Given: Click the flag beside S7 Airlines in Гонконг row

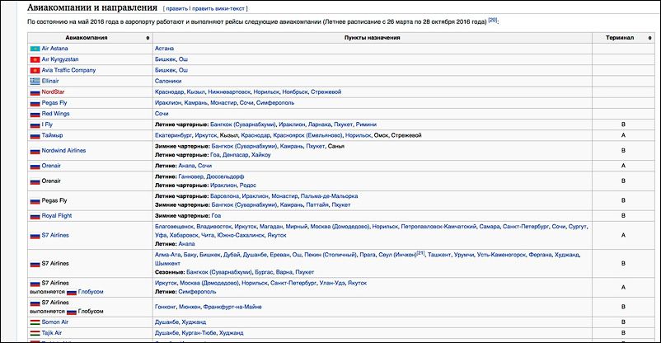Looking at the screenshot, I should 35,303.
